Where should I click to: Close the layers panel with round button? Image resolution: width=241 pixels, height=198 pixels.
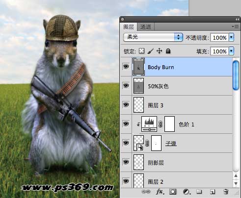(123, 20)
